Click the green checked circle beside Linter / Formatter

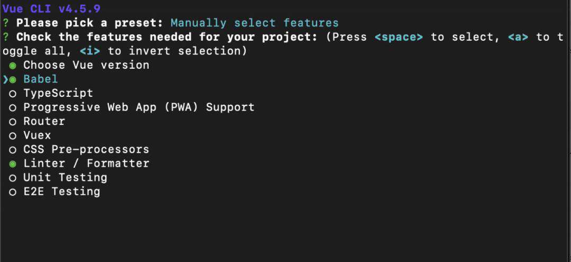click(x=13, y=164)
